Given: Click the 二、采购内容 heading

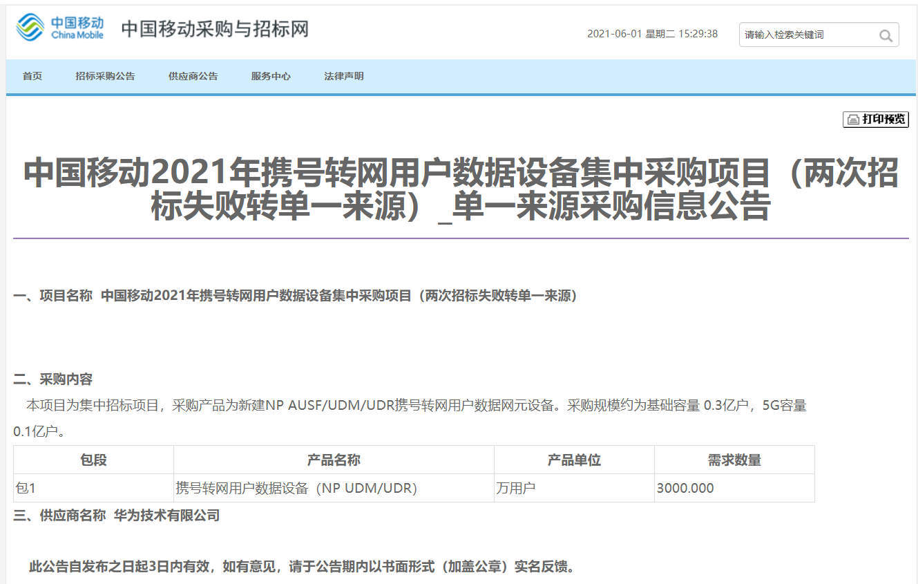Looking at the screenshot, I should pos(53,379).
